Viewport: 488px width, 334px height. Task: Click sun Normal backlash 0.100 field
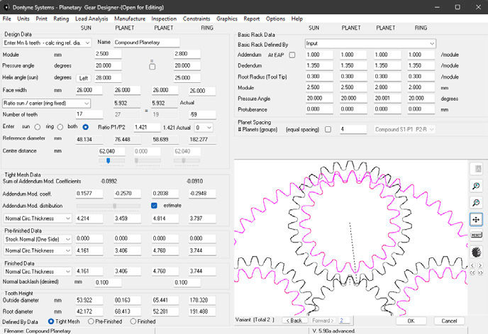108,283
